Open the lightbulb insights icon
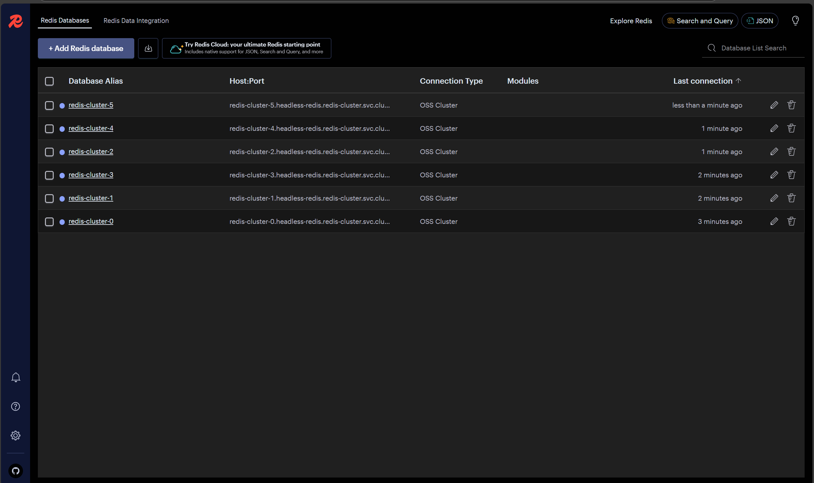Screen dimensions: 814x483 point(795,20)
